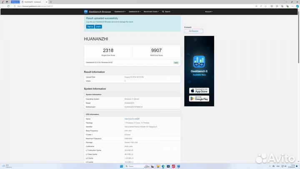
Task: Expand the Benchmark Charts dropdown
Action: pos(151,12)
